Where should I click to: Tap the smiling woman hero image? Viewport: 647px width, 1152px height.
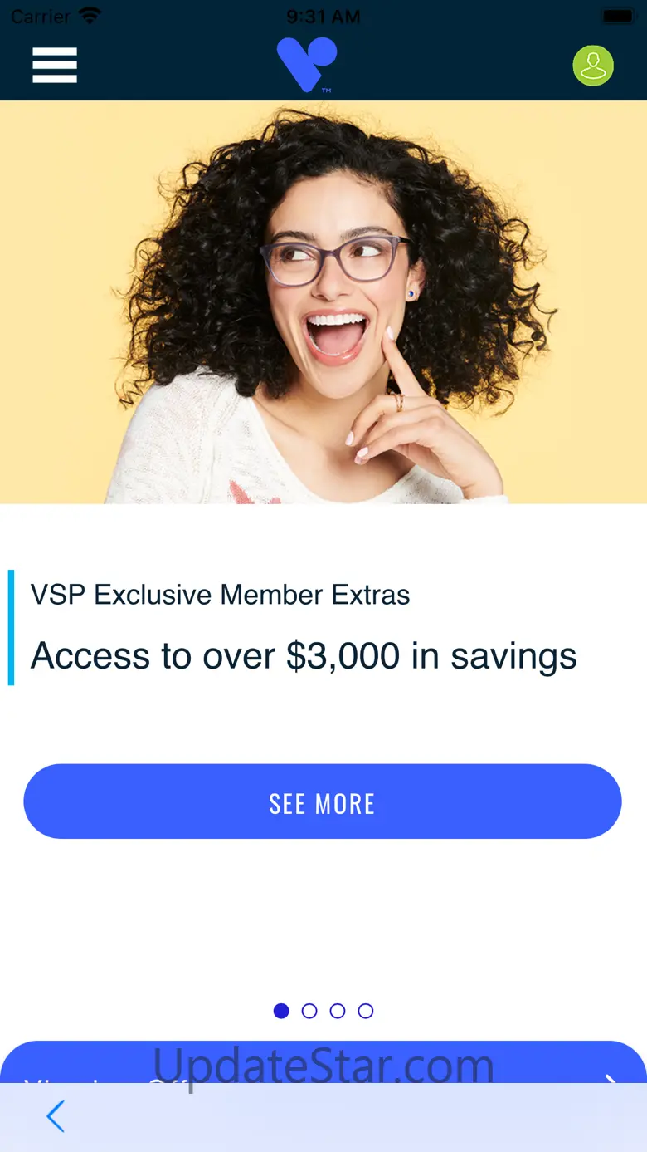[x=323, y=302]
